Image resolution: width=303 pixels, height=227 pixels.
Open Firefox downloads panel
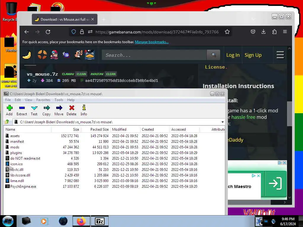click(263, 32)
